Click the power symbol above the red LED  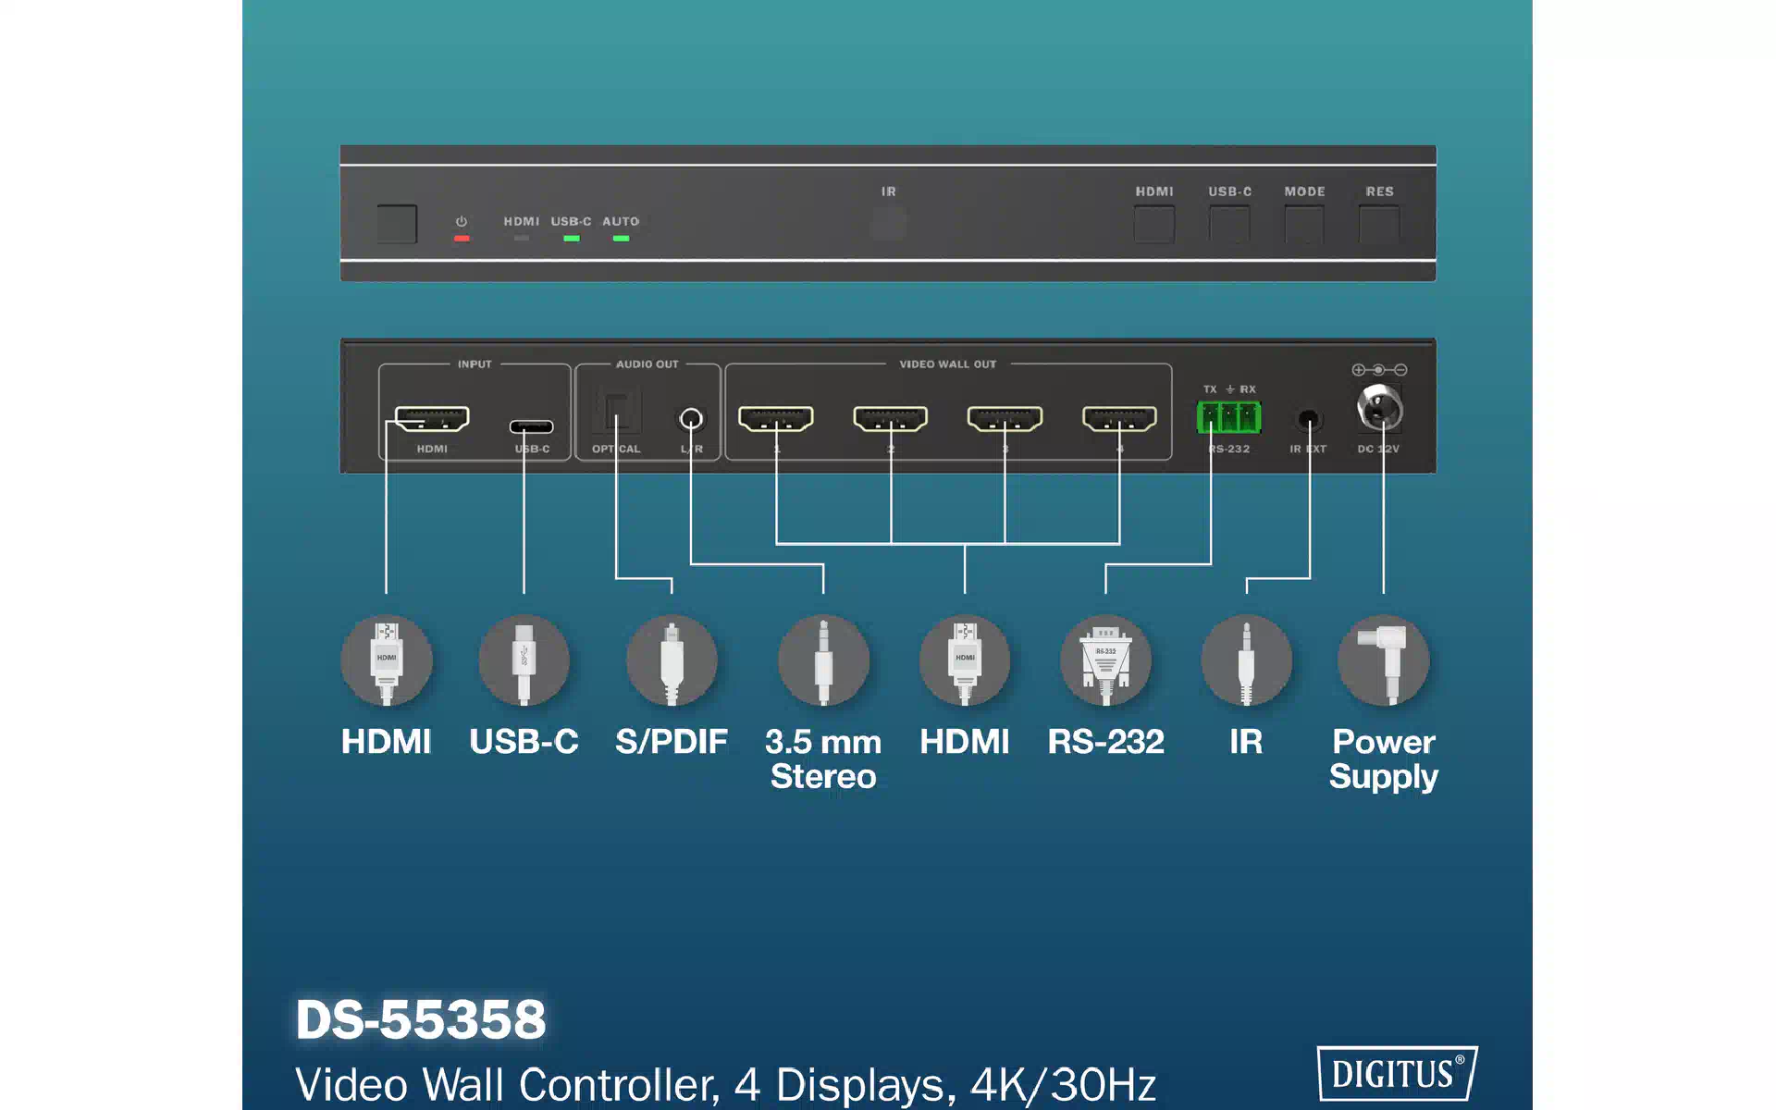pyautogui.click(x=462, y=221)
